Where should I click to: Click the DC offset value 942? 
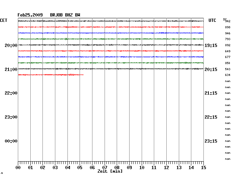click(x=228, y=21)
